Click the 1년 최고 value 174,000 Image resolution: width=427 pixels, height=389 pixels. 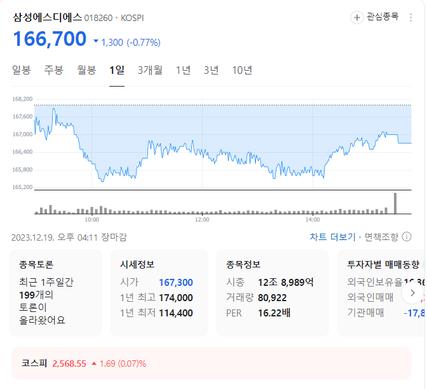[x=176, y=297]
